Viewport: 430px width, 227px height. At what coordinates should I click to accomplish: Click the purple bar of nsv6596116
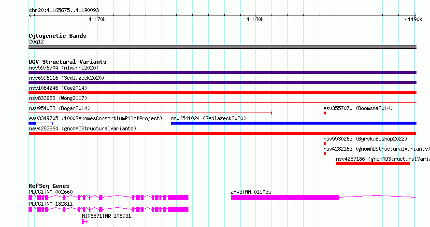point(222,83)
